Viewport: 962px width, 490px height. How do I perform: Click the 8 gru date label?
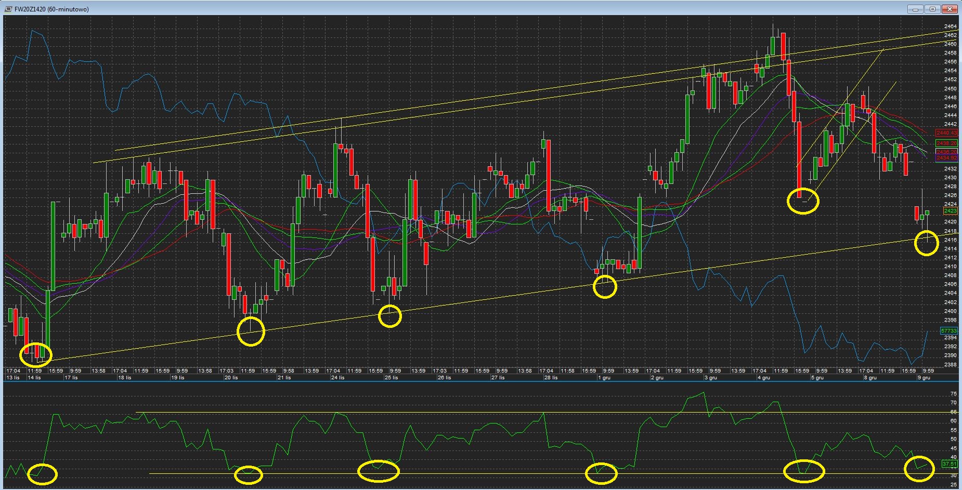[x=870, y=378]
